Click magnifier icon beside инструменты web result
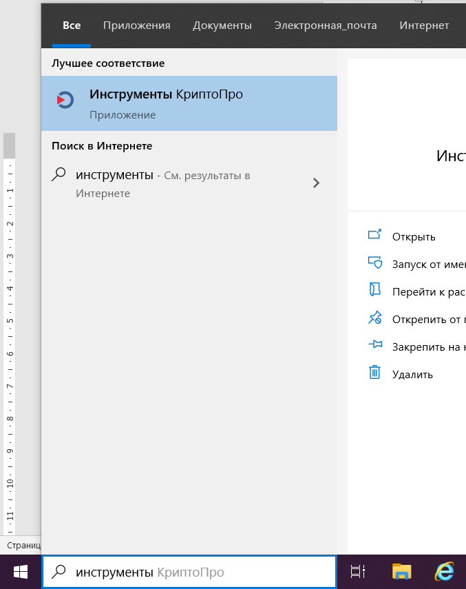The width and height of the screenshot is (466, 589). pos(59,175)
